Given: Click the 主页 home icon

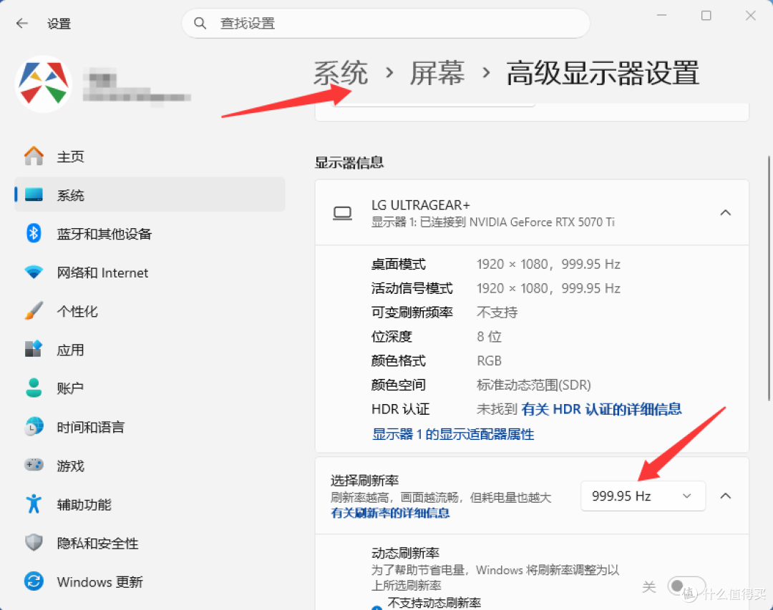Looking at the screenshot, I should coord(34,156).
